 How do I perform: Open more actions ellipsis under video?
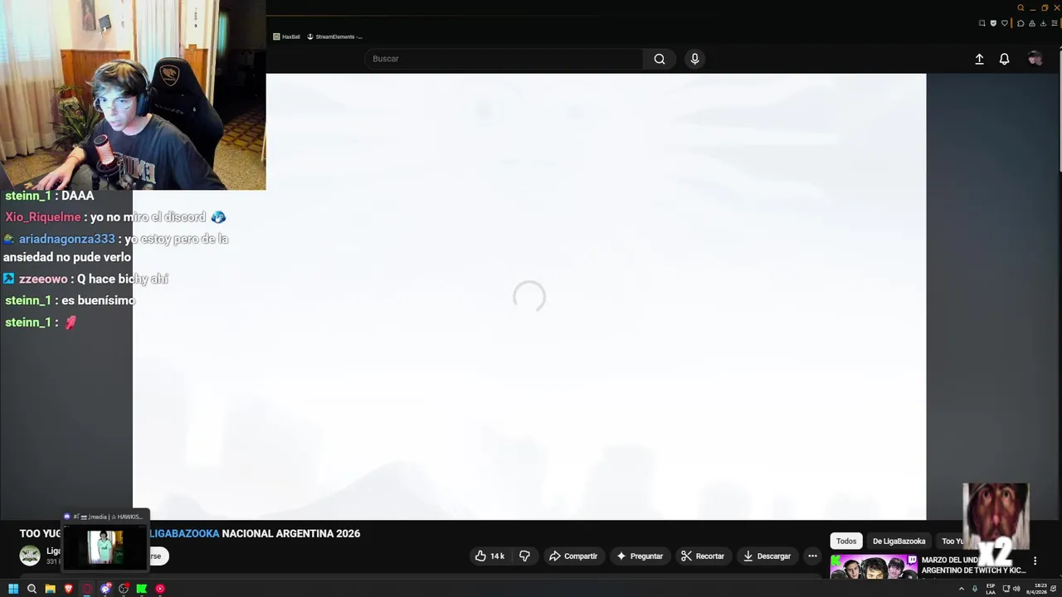point(812,556)
